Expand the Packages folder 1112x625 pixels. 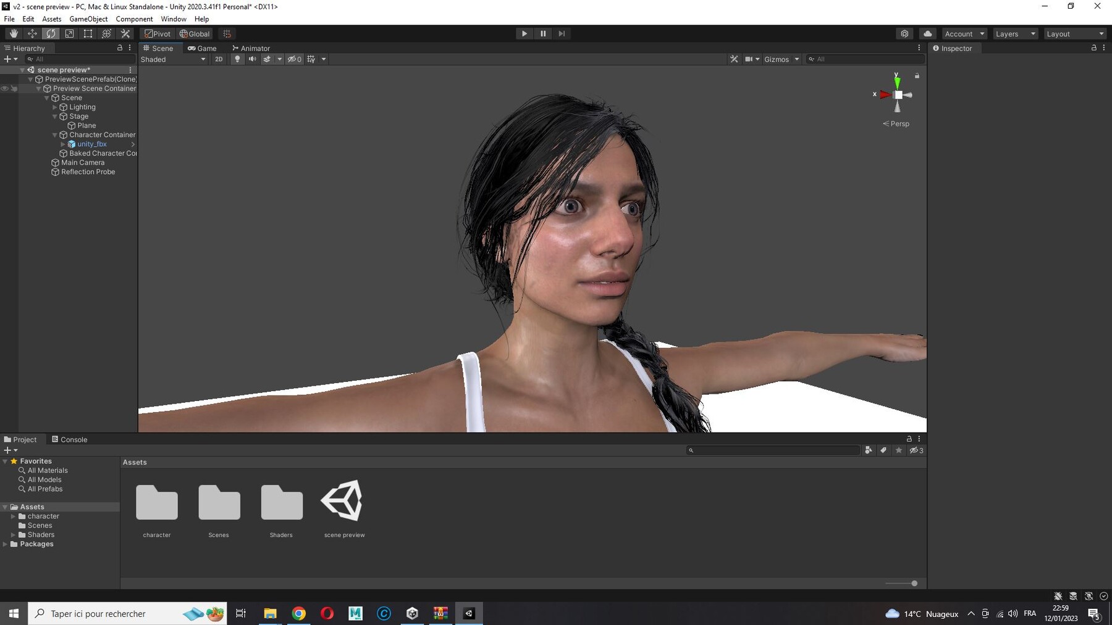6,544
